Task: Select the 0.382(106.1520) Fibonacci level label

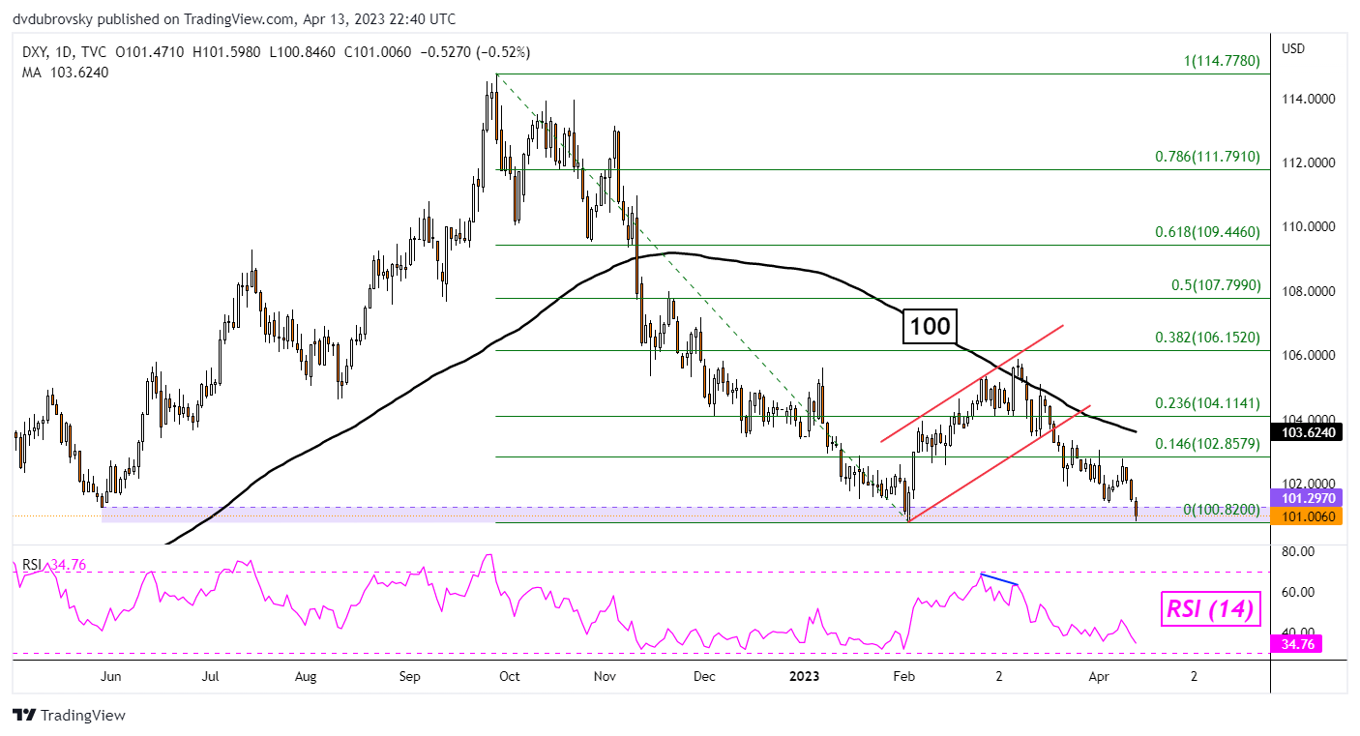Action: (x=1207, y=338)
